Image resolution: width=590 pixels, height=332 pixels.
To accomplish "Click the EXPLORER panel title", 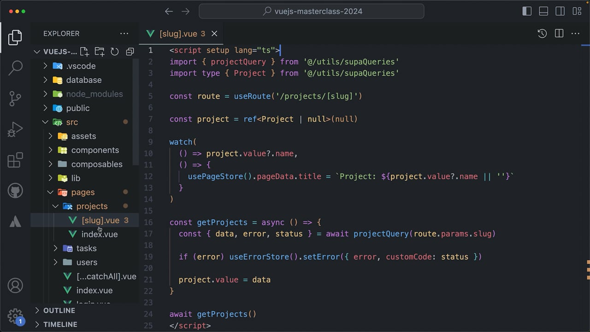I will [x=61, y=34].
